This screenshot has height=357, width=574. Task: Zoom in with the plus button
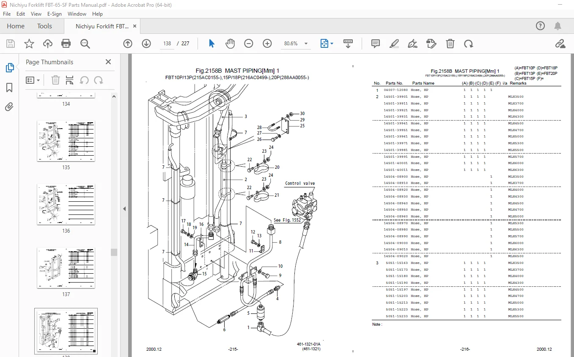(x=267, y=44)
